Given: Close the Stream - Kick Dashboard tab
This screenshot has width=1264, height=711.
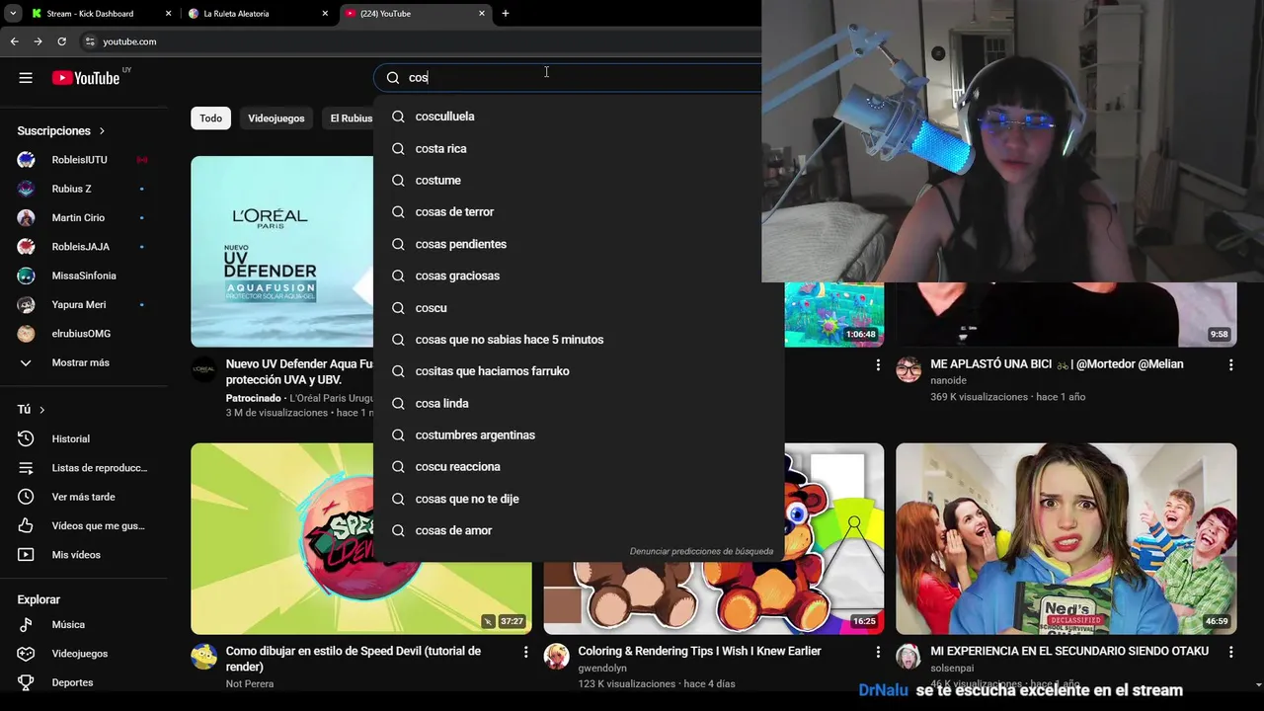Looking at the screenshot, I should 168,14.
